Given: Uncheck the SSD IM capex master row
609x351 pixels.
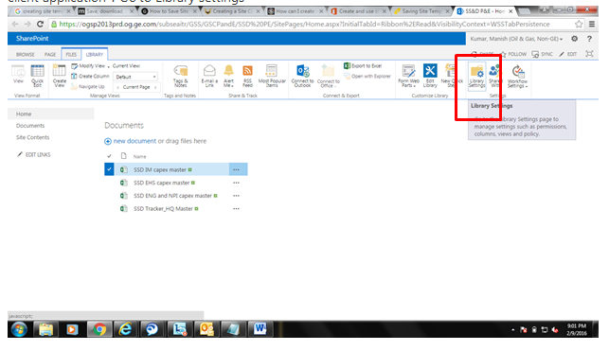Looking at the screenshot, I should [109, 169].
